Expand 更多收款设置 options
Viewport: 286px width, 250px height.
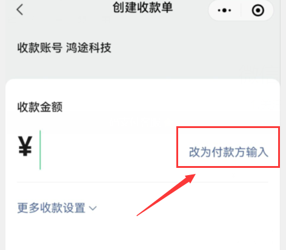point(57,208)
